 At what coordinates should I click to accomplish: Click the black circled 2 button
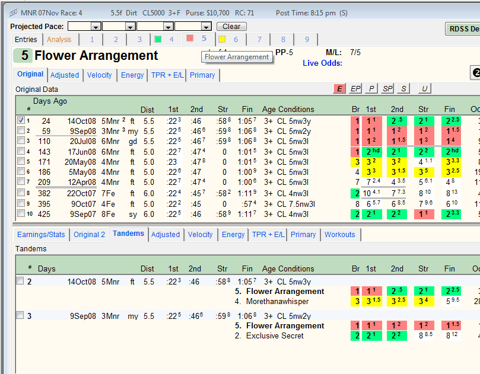click(x=475, y=73)
